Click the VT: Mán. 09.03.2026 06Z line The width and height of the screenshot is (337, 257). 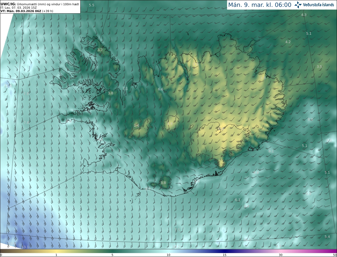click(x=27, y=11)
